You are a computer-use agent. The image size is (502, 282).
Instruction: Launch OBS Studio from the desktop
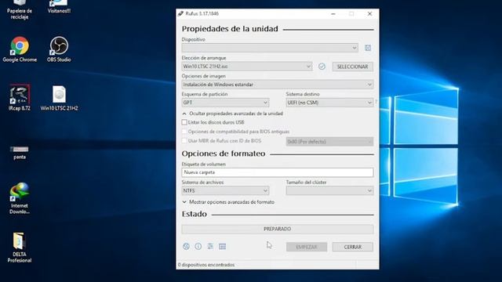point(59,49)
